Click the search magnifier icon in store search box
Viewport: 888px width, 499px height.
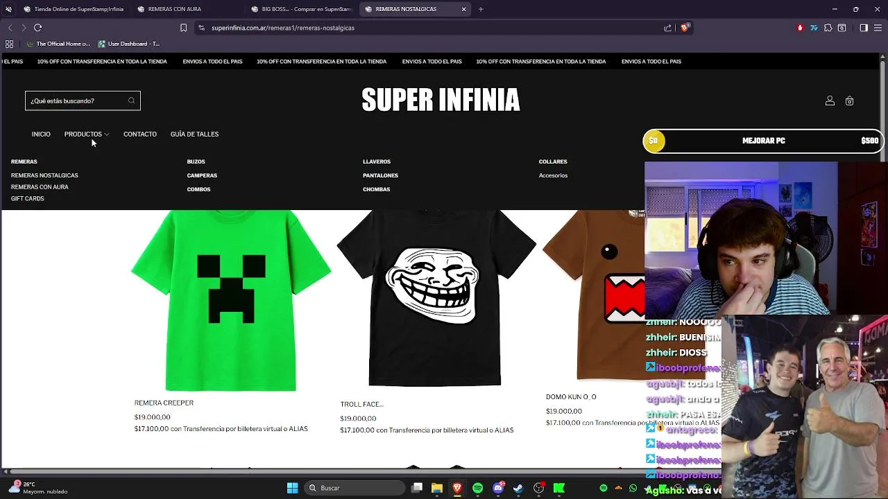[131, 100]
